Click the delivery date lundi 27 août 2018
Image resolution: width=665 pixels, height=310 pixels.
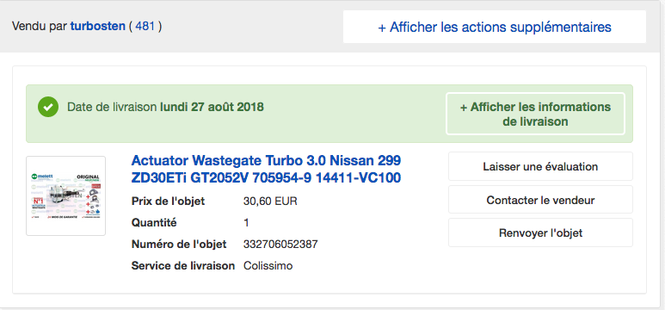212,107
